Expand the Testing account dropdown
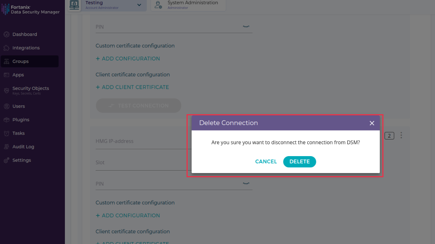Screen dimensions: 435x244 tap(139, 5)
